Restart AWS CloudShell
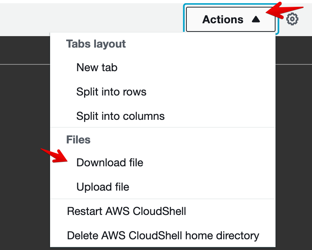Viewport: 312px width, 250px height. click(126, 211)
